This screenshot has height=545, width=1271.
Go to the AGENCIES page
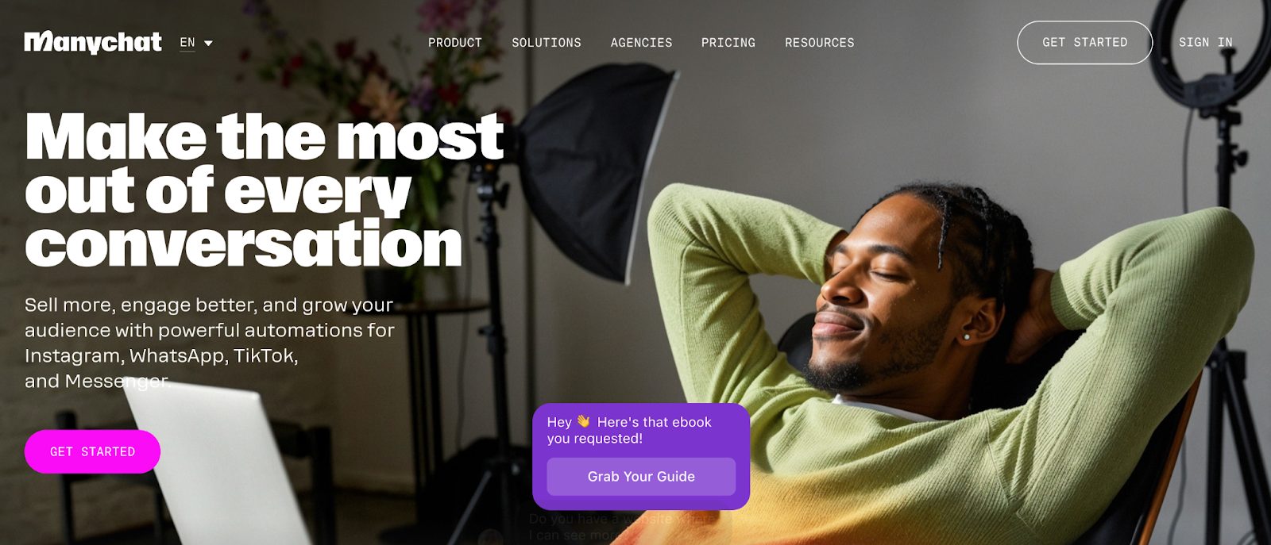[641, 43]
